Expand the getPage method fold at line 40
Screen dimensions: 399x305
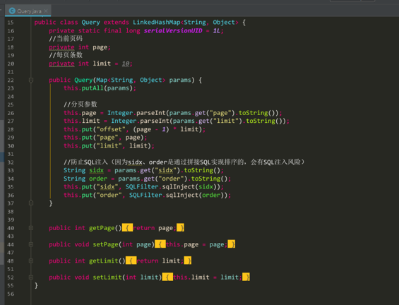coord(31,228)
